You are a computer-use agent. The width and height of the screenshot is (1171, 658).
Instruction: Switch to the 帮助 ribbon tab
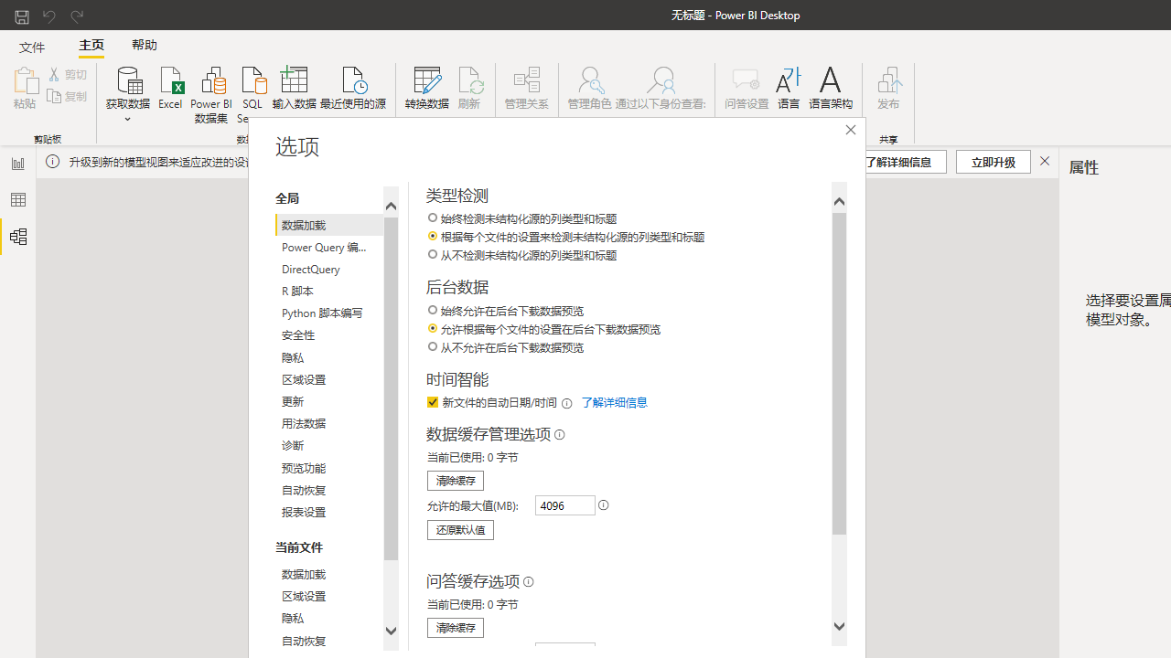tap(145, 44)
